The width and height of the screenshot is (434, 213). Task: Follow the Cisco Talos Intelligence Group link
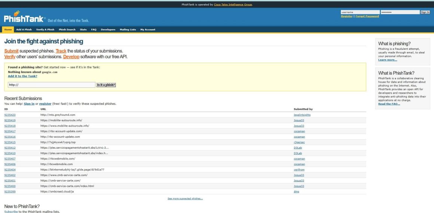coord(233,4)
